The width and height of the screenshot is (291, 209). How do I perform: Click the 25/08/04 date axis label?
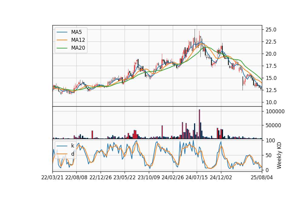[x=262, y=177]
